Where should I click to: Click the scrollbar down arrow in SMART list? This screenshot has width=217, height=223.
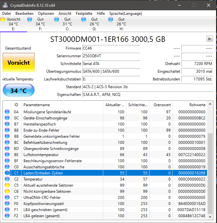210,217
